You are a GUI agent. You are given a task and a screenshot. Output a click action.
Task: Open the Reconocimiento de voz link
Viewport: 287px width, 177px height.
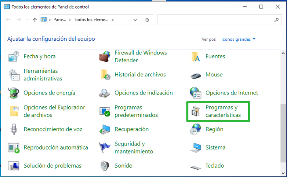(x=53, y=129)
